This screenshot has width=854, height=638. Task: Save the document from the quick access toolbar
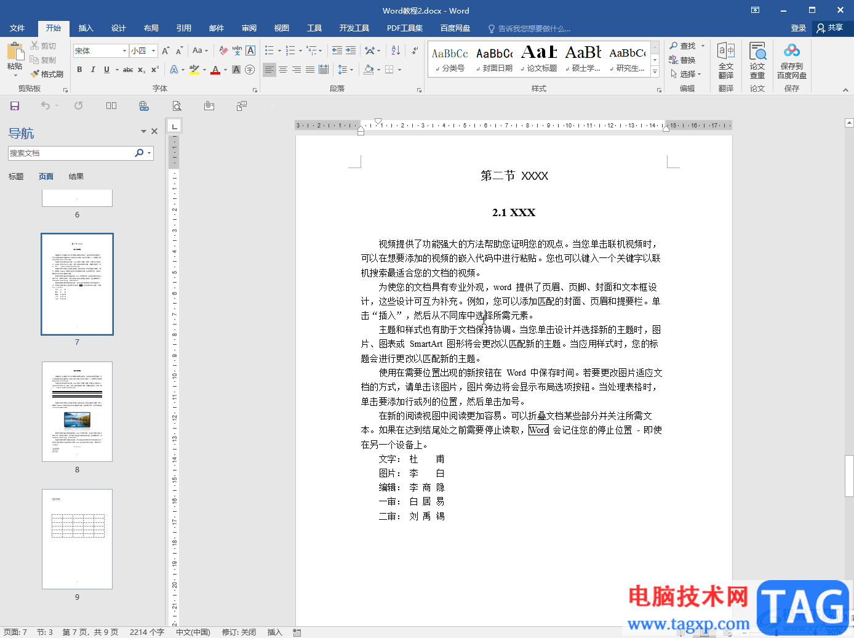(15, 106)
